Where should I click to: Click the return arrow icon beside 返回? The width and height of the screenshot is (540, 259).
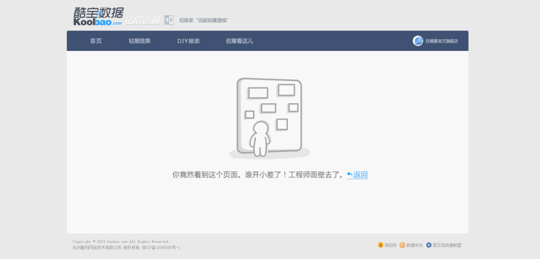coord(350,174)
